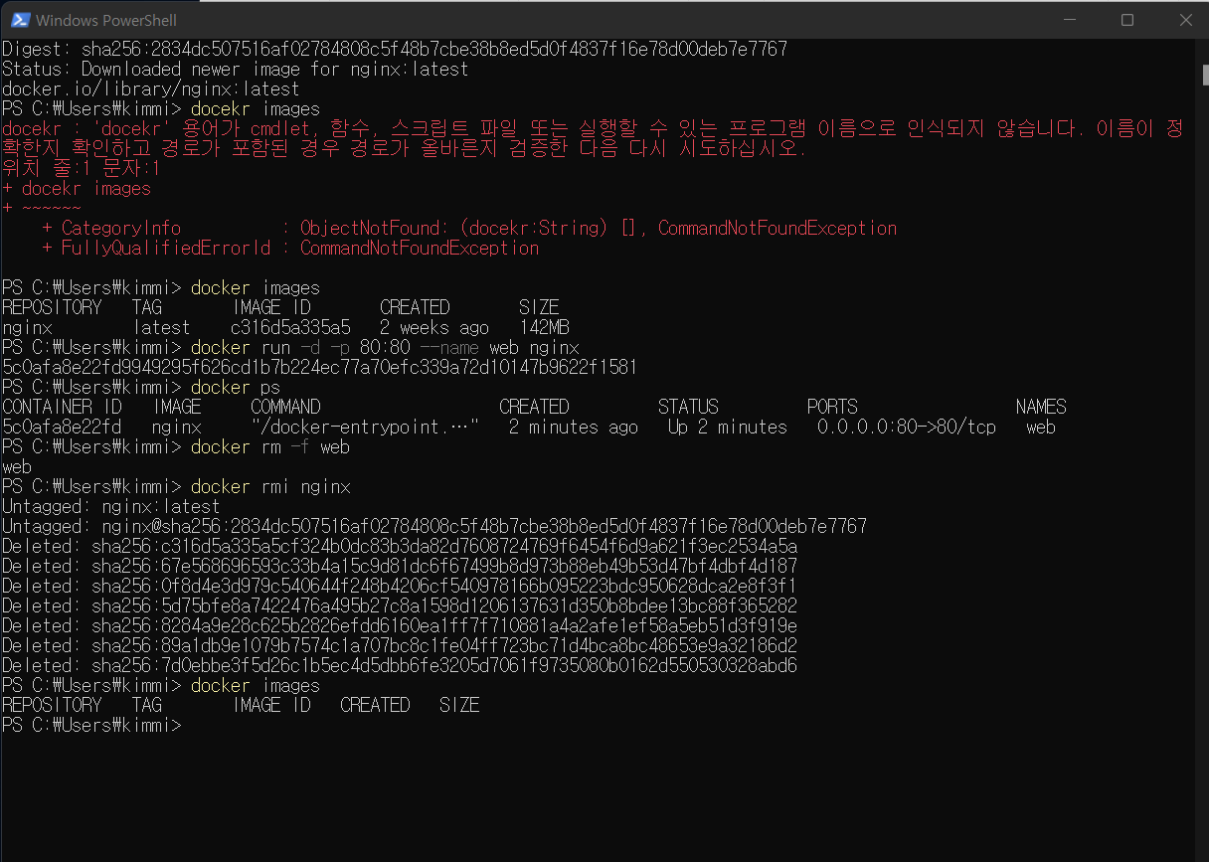Click the Deleted sha256:c316d5a335a5 line
Screen dimensions: 1209x862
pos(400,546)
